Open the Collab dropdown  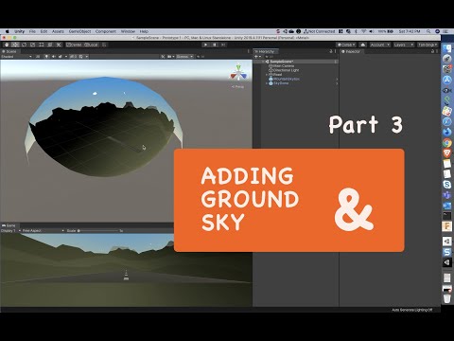tap(346, 45)
